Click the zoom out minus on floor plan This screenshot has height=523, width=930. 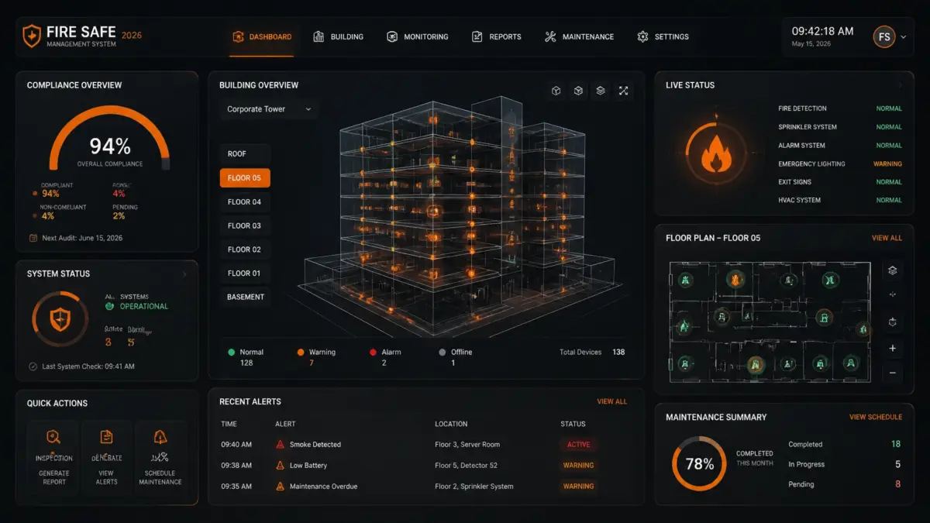893,373
